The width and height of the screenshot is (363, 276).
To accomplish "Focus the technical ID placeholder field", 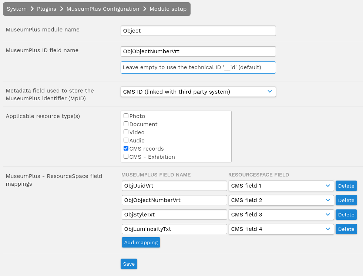I will [x=198, y=67].
